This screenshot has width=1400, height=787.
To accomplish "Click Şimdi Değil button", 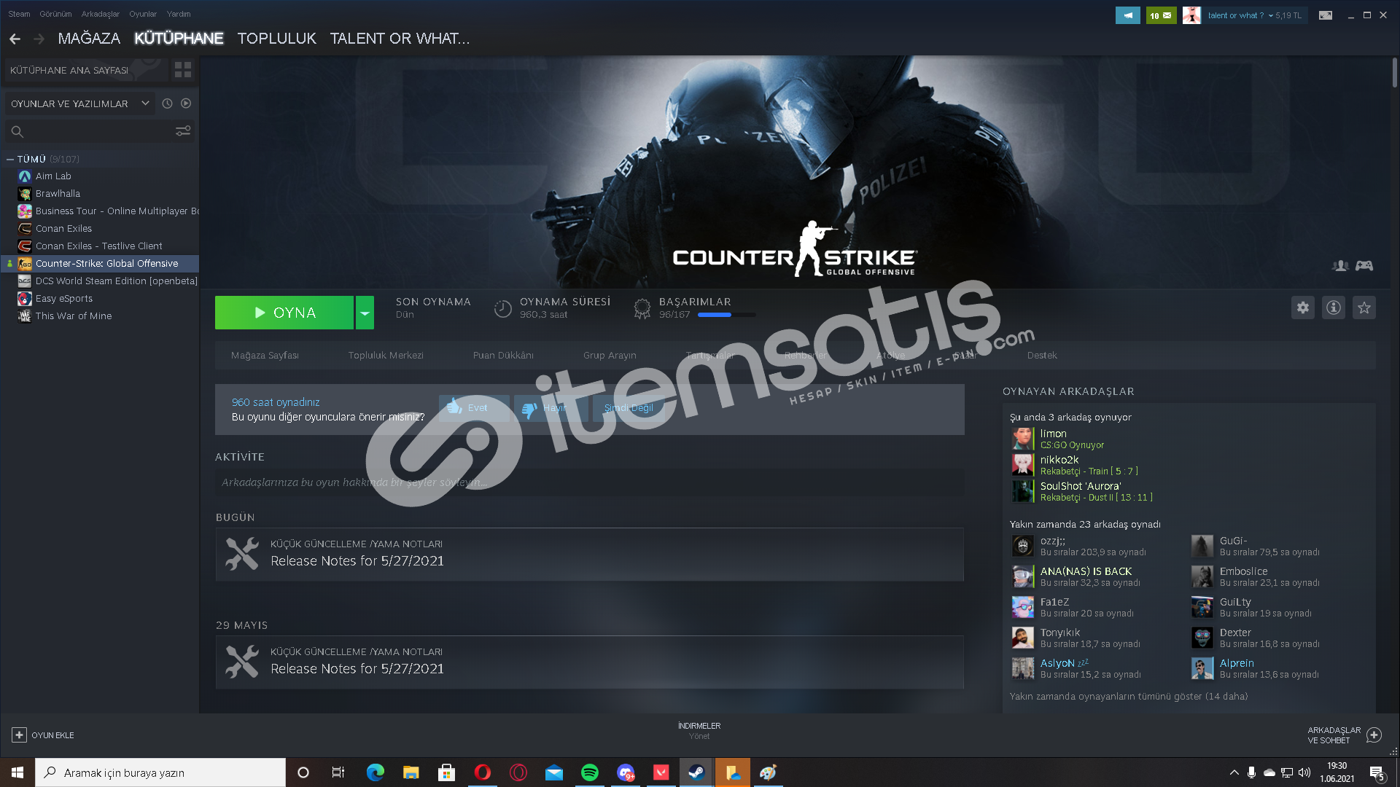I will 629,408.
